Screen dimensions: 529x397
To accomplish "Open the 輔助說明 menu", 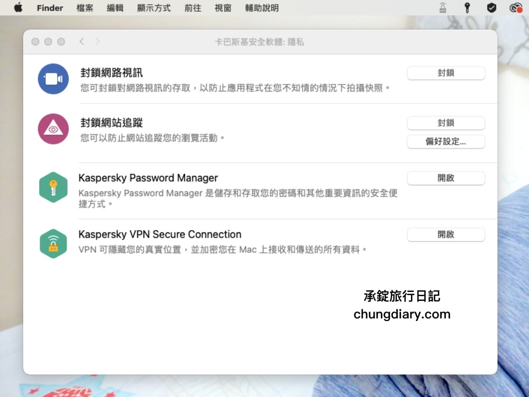I will [x=261, y=7].
